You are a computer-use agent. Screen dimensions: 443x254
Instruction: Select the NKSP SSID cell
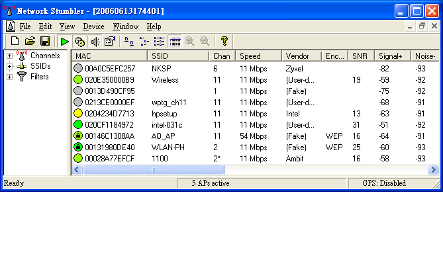click(x=162, y=69)
